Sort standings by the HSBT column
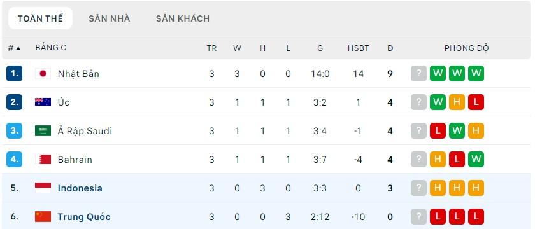 click(x=358, y=48)
